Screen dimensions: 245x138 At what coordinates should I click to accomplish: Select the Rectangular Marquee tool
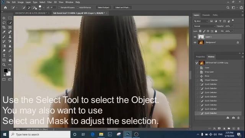pos(10,18)
